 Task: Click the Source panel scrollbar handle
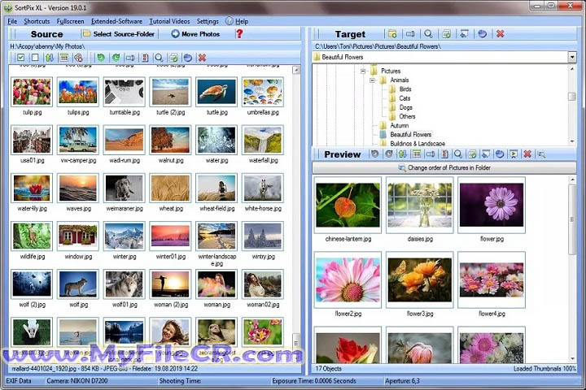(296, 342)
